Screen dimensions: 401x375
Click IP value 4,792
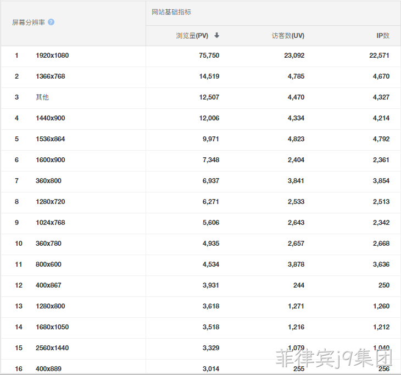pyautogui.click(x=381, y=139)
